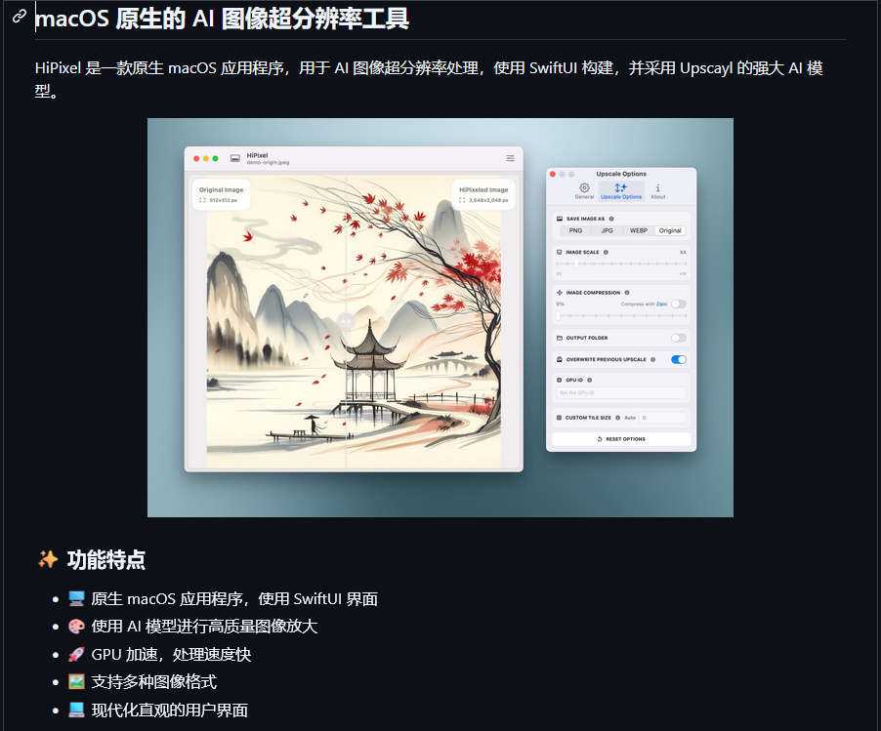
Task: Adjust the Image Scale slider
Action: (621, 264)
